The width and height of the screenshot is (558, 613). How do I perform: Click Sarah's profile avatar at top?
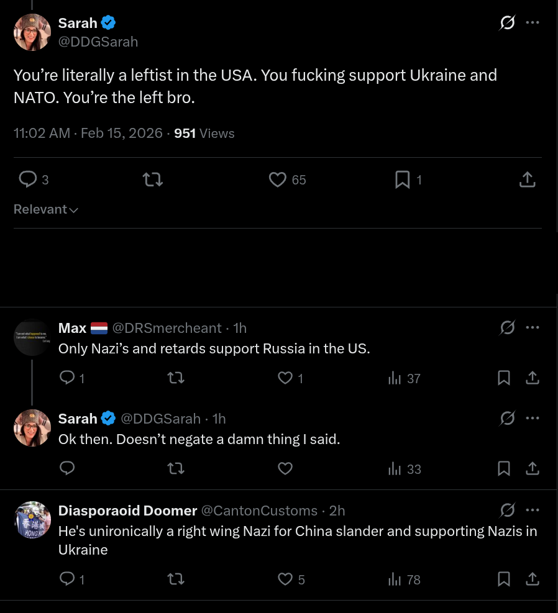click(32, 32)
